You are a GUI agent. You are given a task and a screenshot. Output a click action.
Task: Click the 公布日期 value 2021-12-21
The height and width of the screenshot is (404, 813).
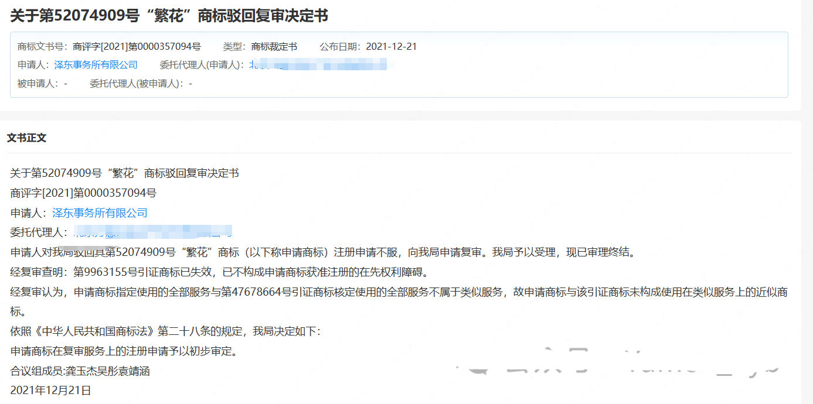[x=392, y=46]
